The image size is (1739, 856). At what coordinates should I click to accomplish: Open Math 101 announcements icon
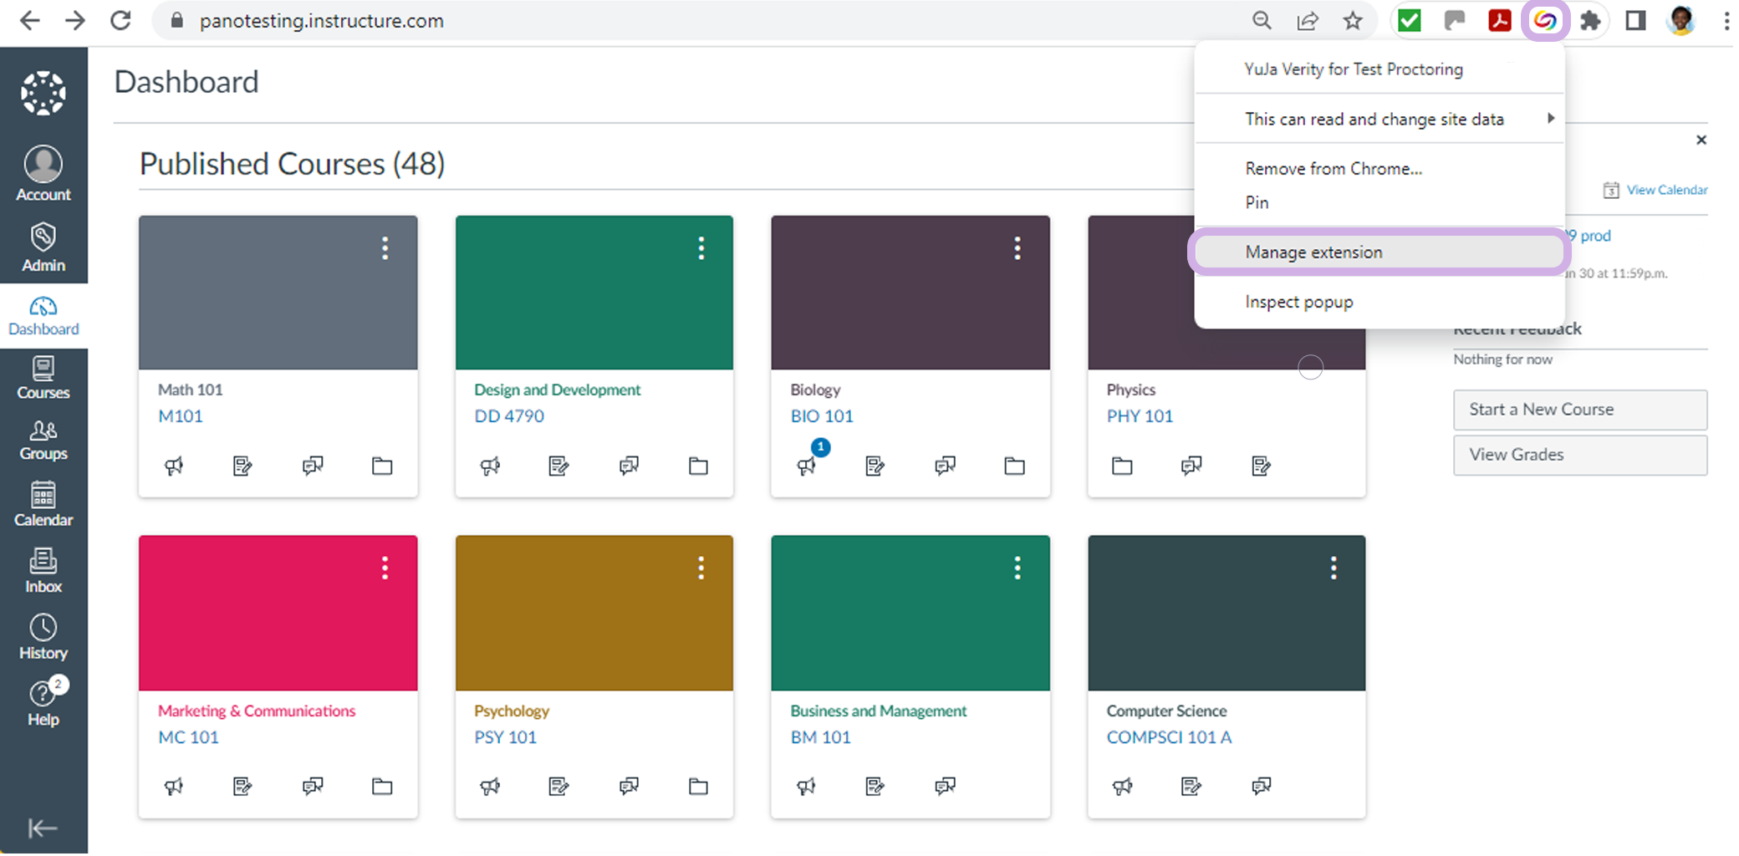tap(174, 466)
